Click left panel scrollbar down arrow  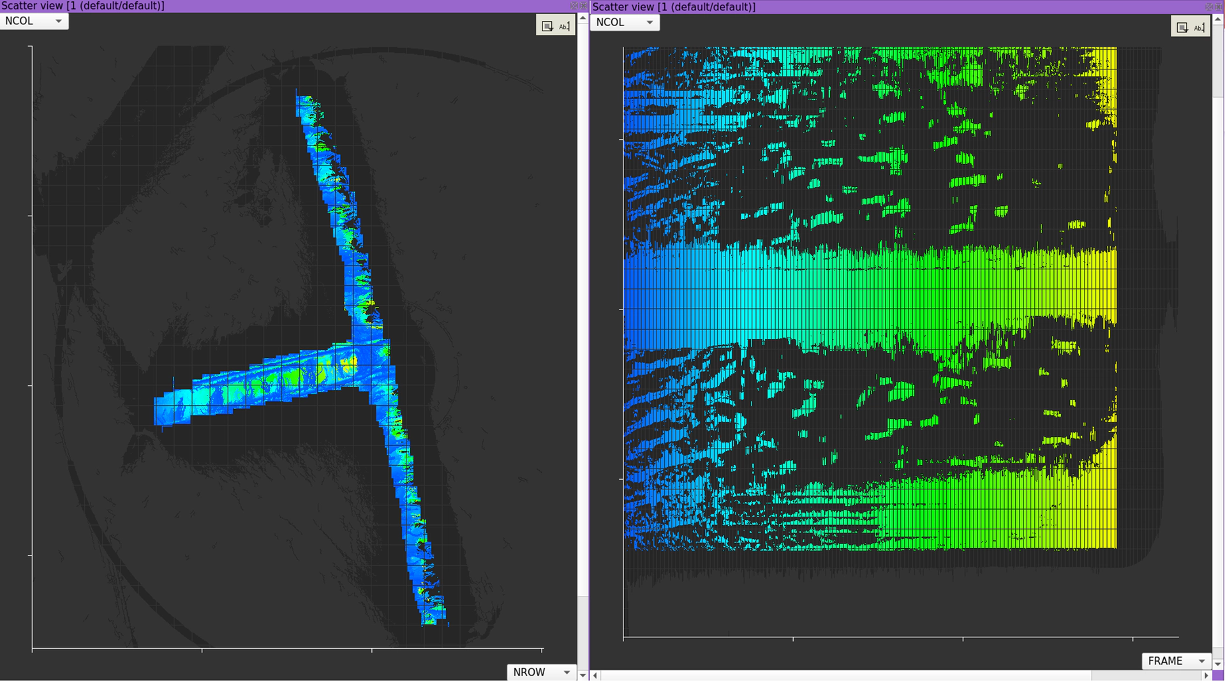(583, 674)
